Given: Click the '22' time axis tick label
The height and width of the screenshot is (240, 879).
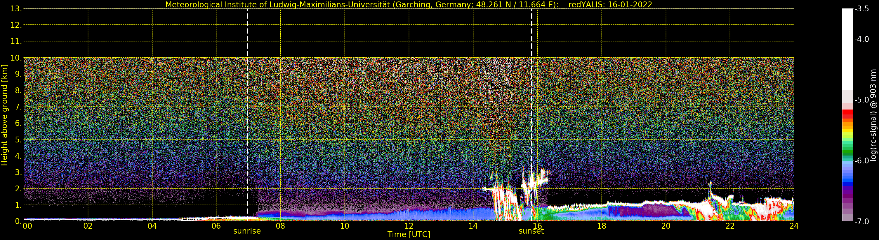Looking at the screenshot, I should 730,226.
